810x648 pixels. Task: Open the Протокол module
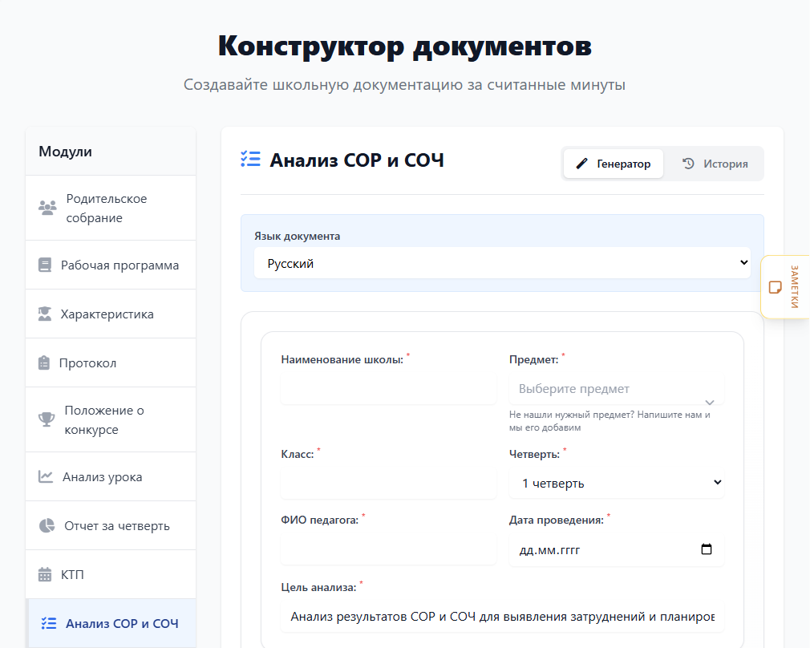(111, 362)
